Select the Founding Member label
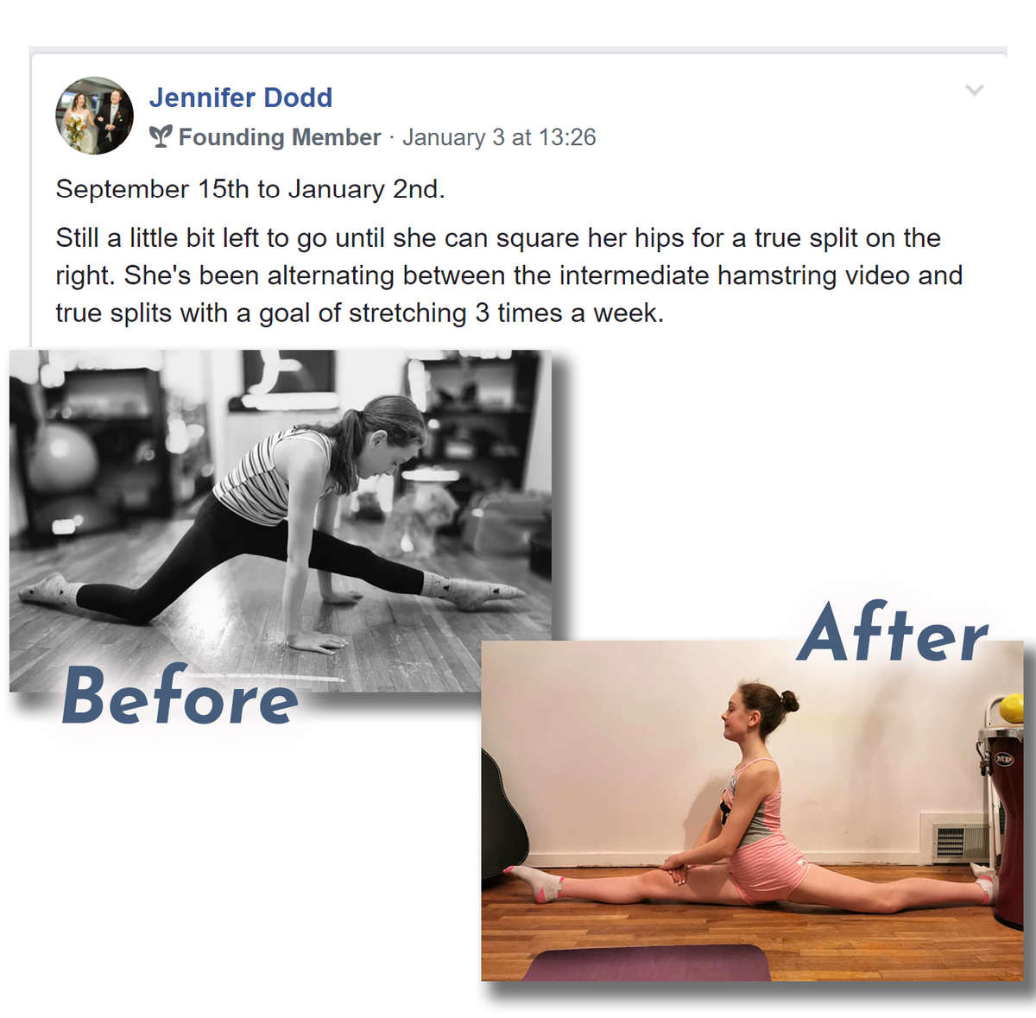This screenshot has height=1018, width=1036. pos(280,137)
